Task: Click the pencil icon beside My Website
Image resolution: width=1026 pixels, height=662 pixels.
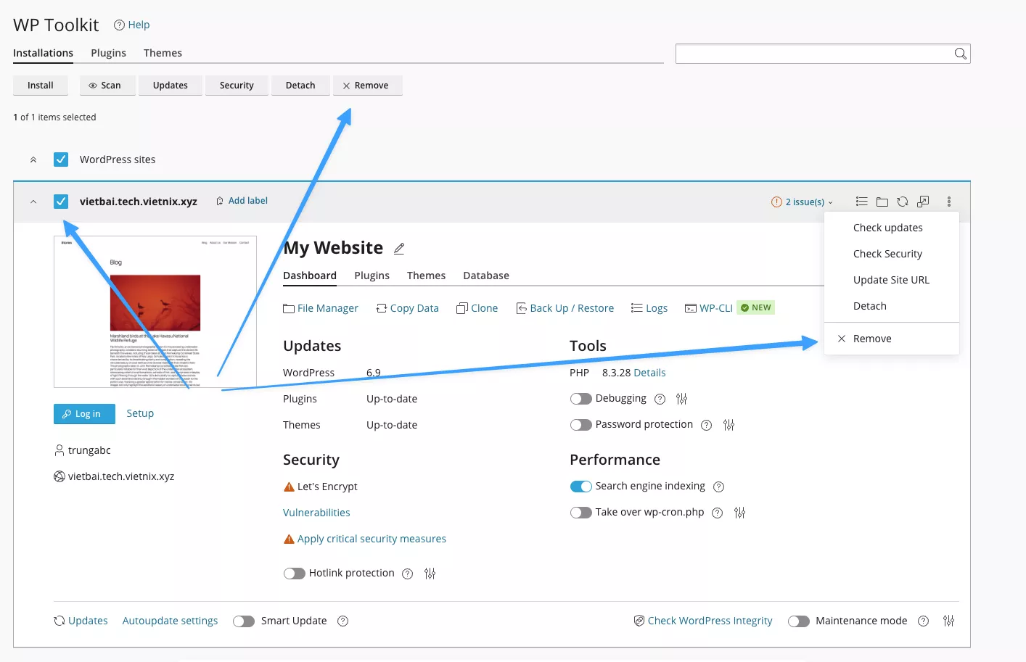Action: pos(399,249)
